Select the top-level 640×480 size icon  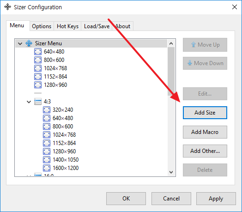click(x=38, y=52)
